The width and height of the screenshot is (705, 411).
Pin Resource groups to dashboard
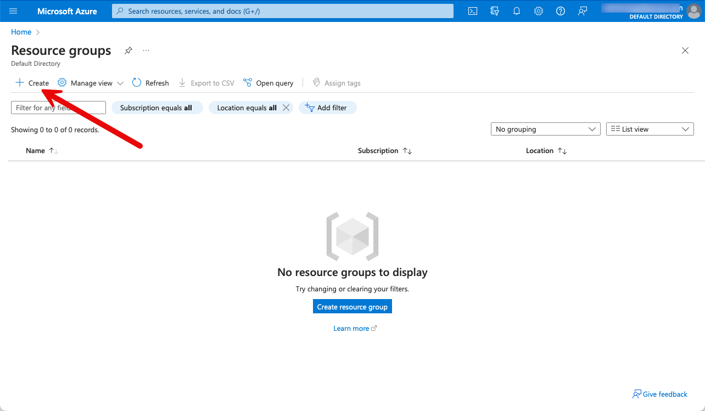[x=128, y=50]
